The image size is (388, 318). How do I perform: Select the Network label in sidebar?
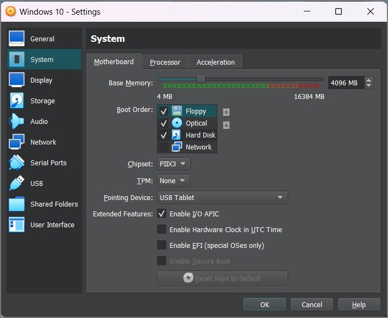point(43,142)
